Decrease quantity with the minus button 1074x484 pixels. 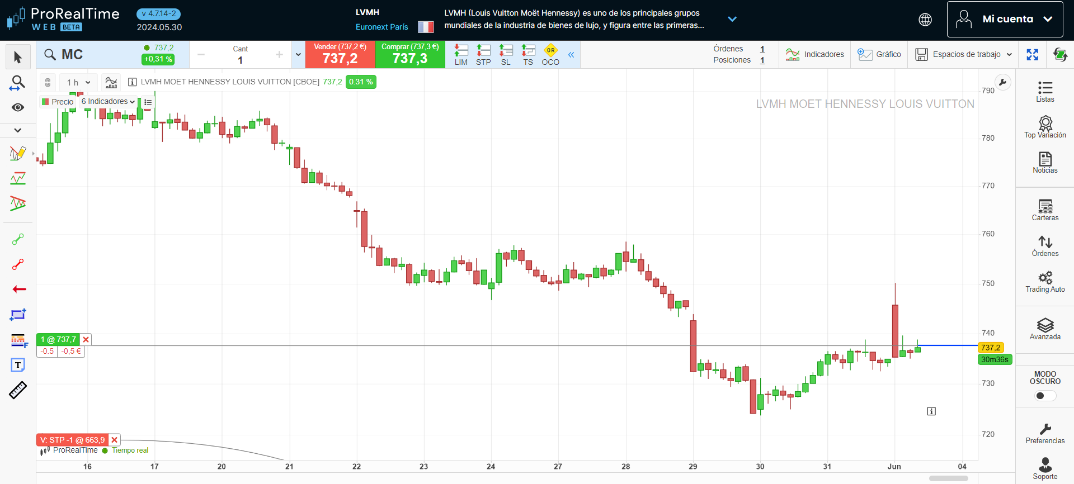click(201, 54)
